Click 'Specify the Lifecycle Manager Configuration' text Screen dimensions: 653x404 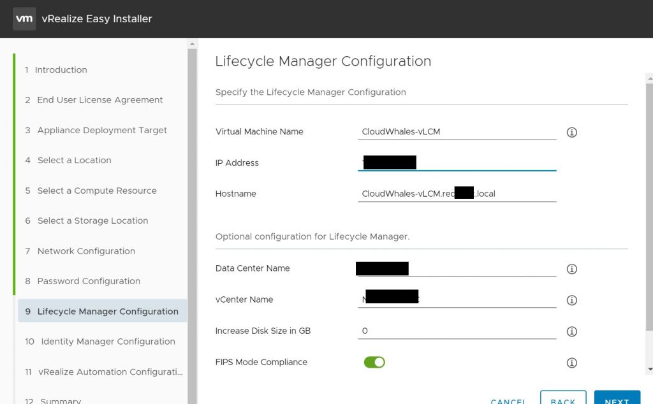[311, 92]
